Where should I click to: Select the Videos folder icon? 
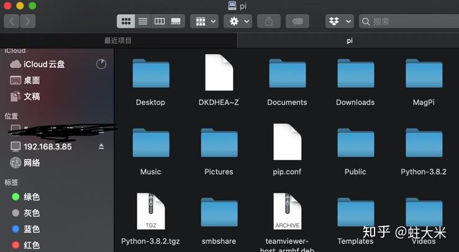pyautogui.click(x=424, y=212)
